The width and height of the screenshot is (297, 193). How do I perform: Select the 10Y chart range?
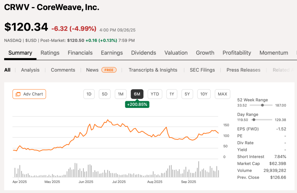point(204,94)
